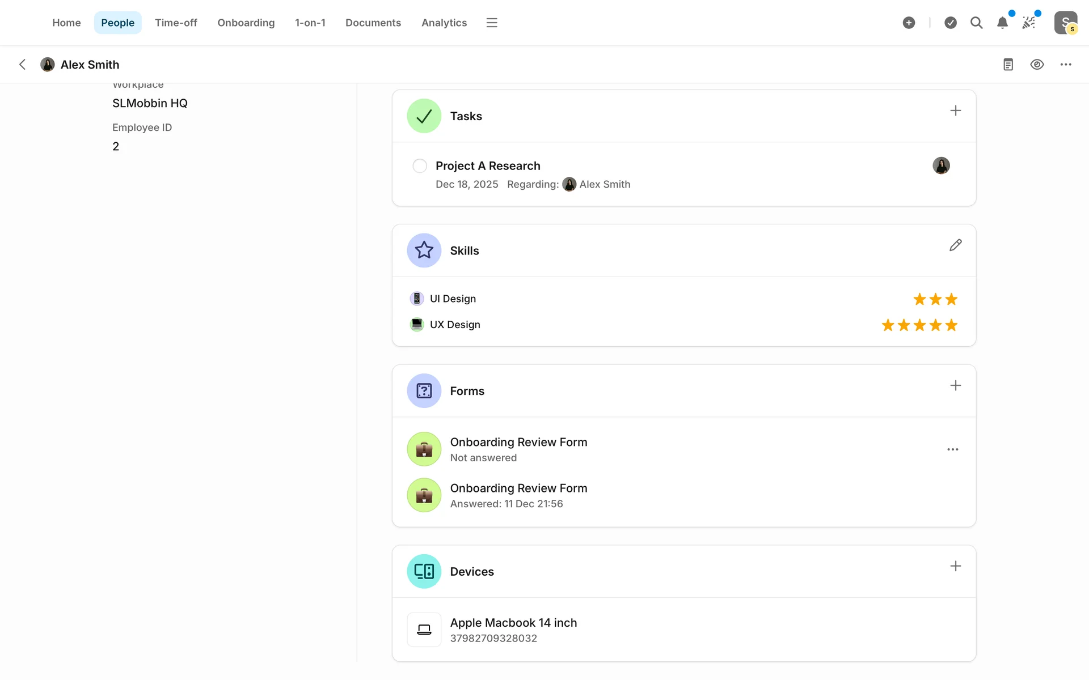Open the tasks checkmark icon in header
This screenshot has width=1089, height=680.
pos(951,23)
